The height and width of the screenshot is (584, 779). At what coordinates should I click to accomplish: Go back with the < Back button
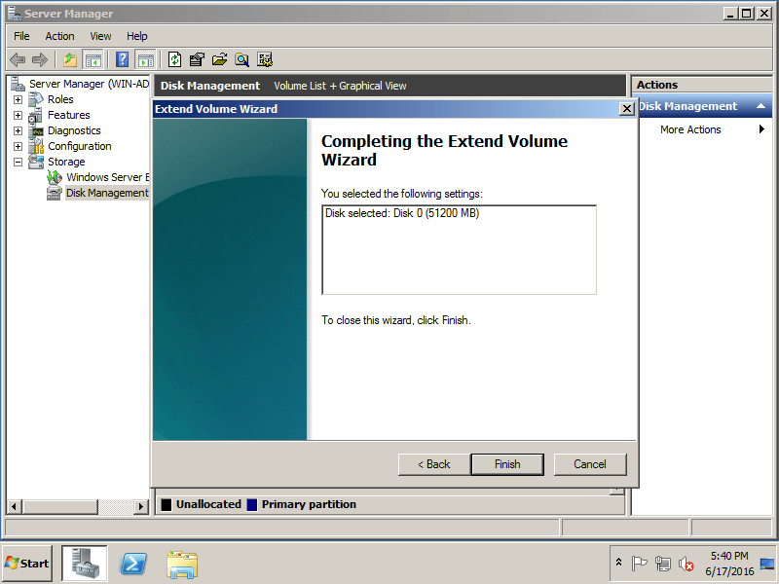(x=433, y=464)
